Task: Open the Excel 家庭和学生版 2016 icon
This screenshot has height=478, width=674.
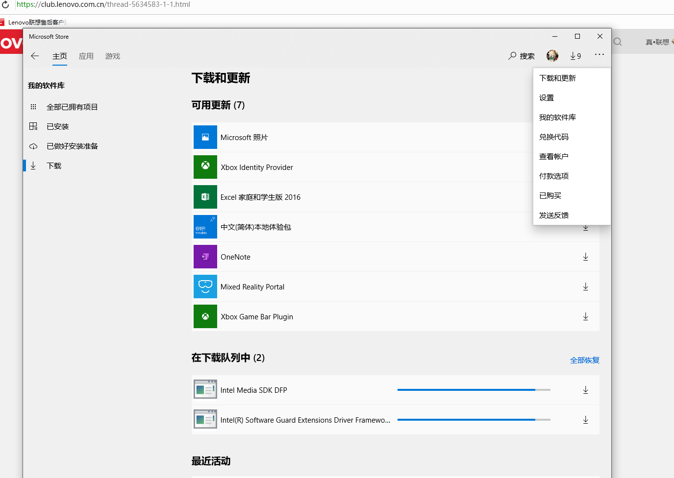Action: 205,197
